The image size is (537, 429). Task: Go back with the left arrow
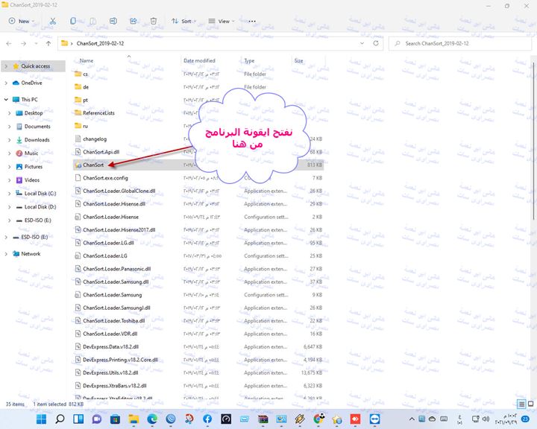(x=9, y=43)
